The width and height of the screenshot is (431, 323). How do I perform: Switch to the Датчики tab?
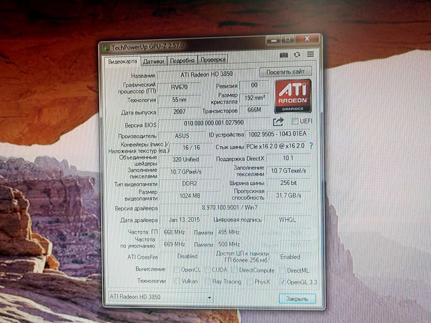tap(153, 61)
